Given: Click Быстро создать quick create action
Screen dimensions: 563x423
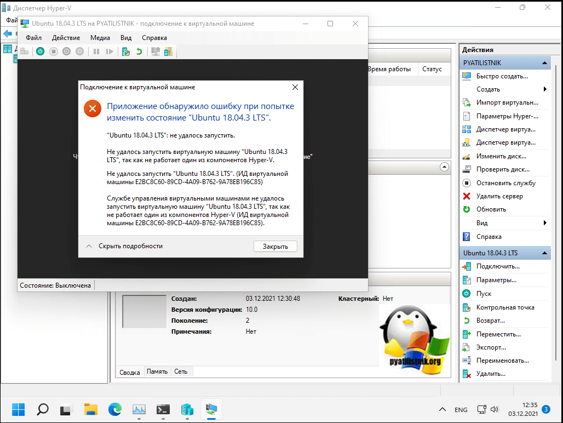Looking at the screenshot, I should click(x=502, y=76).
